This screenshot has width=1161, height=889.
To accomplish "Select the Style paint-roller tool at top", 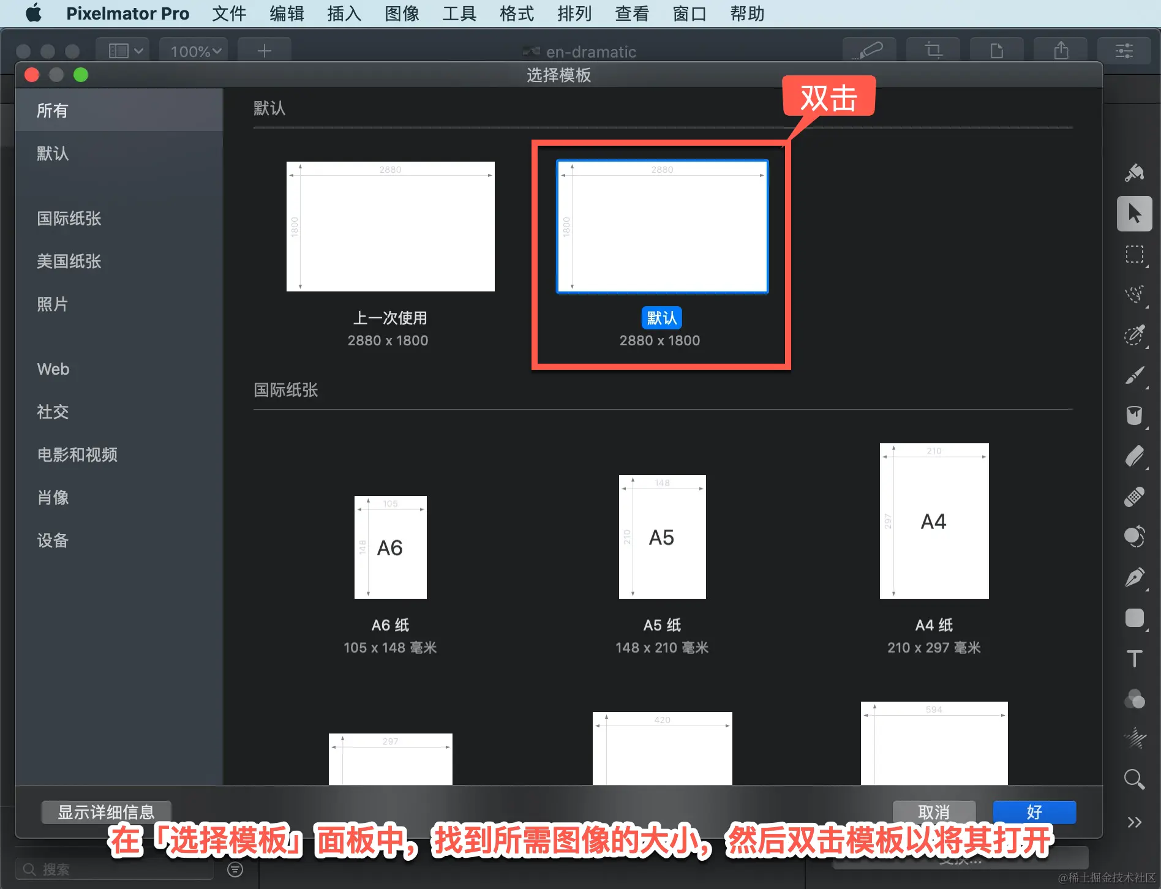I will pos(1134,173).
